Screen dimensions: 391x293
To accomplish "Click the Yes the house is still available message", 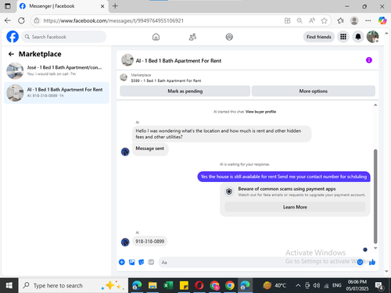I will pyautogui.click(x=284, y=177).
